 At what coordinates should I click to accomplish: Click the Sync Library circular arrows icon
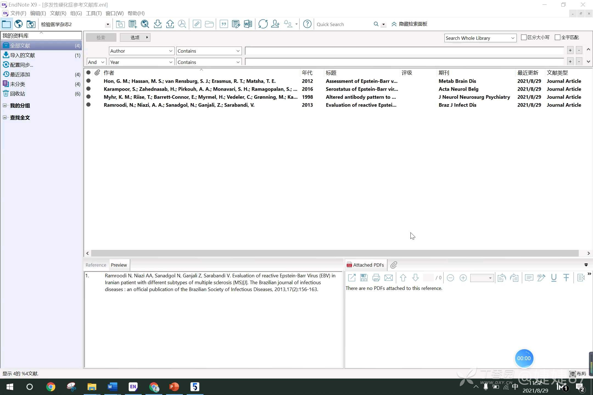[x=263, y=24]
